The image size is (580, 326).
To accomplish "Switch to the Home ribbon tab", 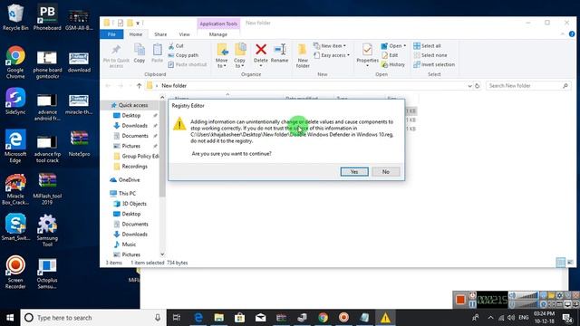I will [x=136, y=34].
